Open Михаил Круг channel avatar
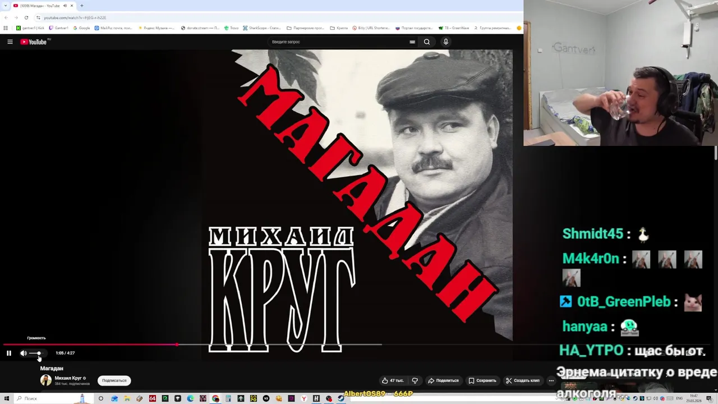718x404 pixels. [46, 380]
